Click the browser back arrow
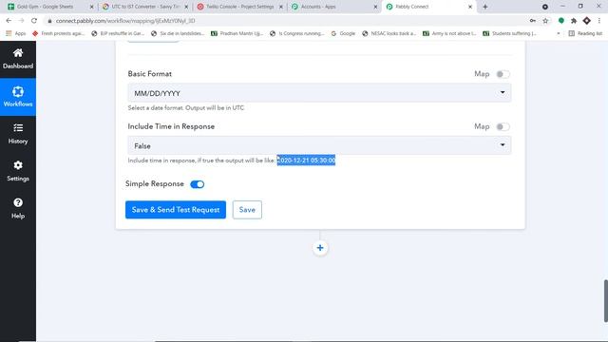 pos(9,21)
